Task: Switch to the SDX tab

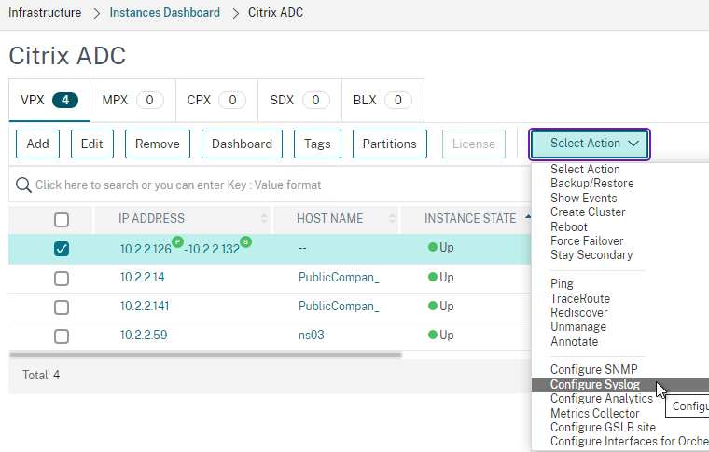Action: click(299, 100)
